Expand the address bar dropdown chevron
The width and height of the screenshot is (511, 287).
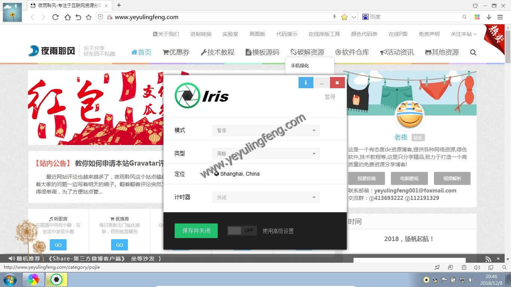click(x=354, y=17)
